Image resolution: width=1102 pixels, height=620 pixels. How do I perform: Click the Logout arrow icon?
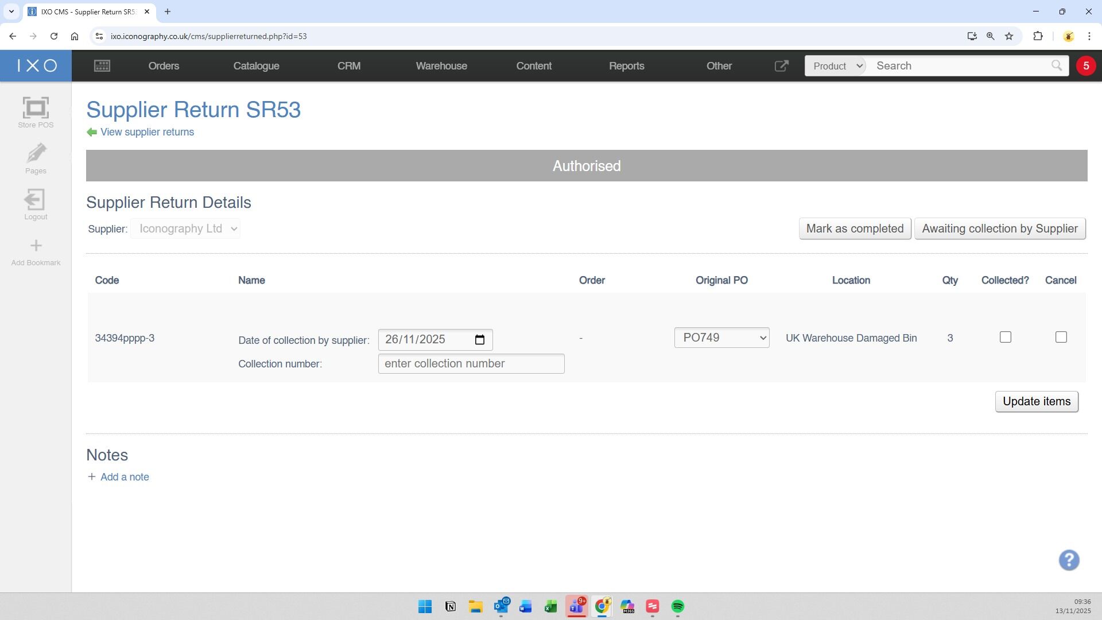[x=36, y=200]
